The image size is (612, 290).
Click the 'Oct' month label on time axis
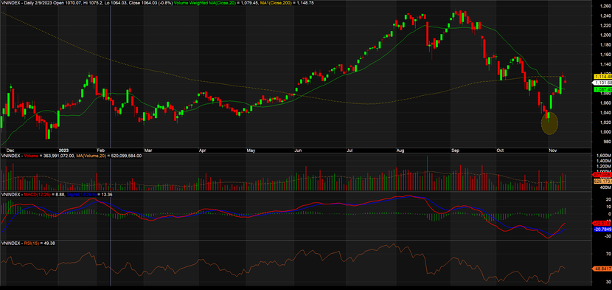tap(501, 150)
